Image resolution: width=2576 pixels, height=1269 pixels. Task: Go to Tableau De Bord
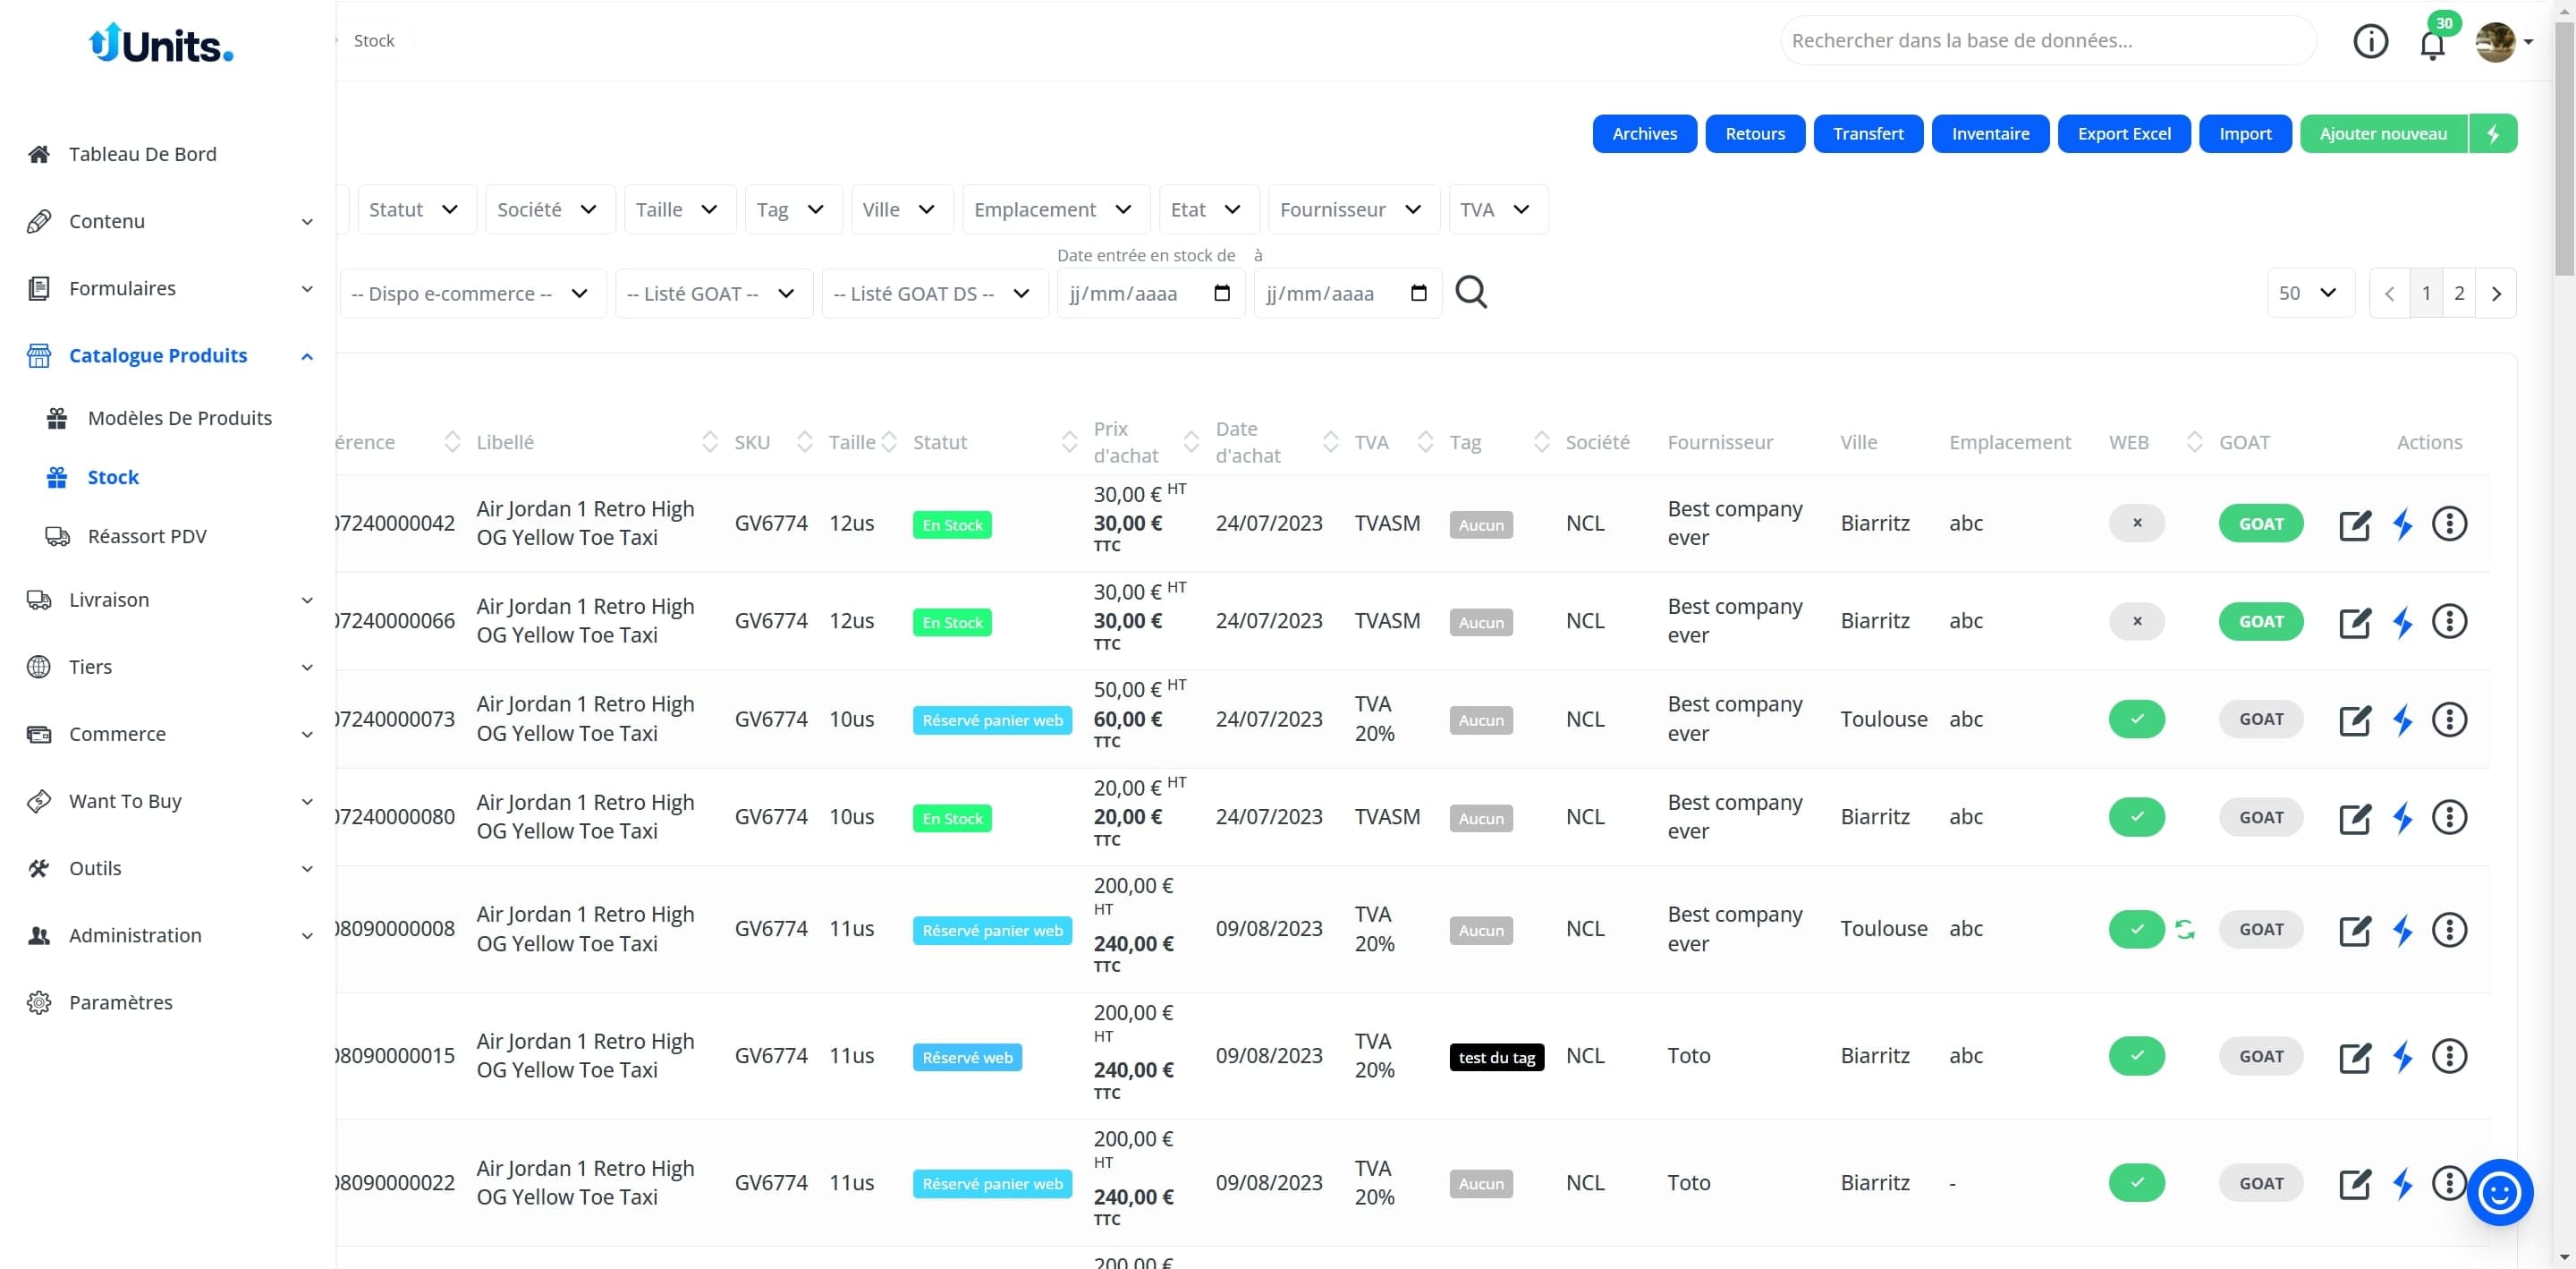pos(142,154)
